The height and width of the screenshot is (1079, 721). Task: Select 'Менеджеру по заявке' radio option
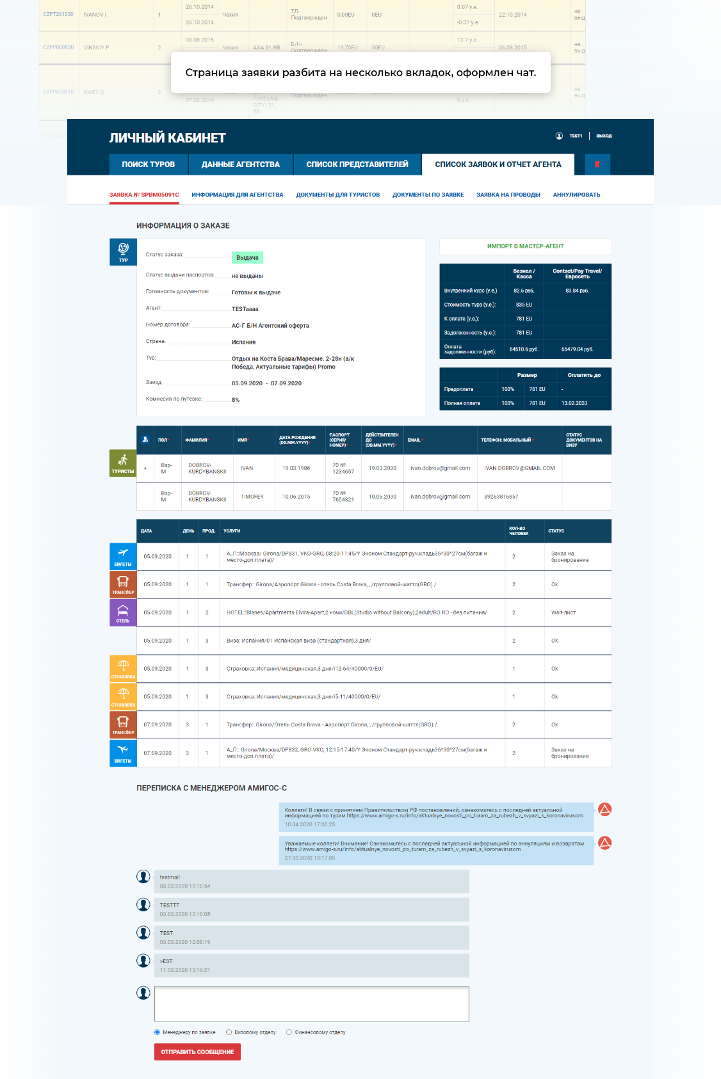pyautogui.click(x=158, y=1032)
